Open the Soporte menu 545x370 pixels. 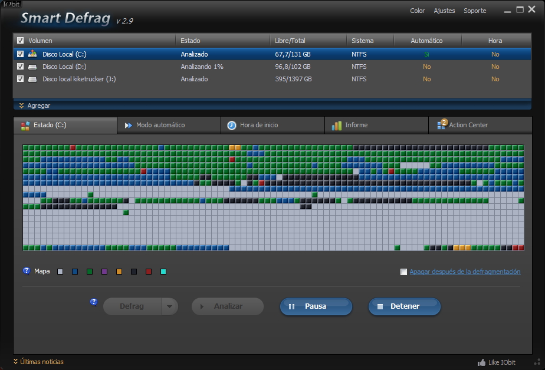[x=475, y=11]
